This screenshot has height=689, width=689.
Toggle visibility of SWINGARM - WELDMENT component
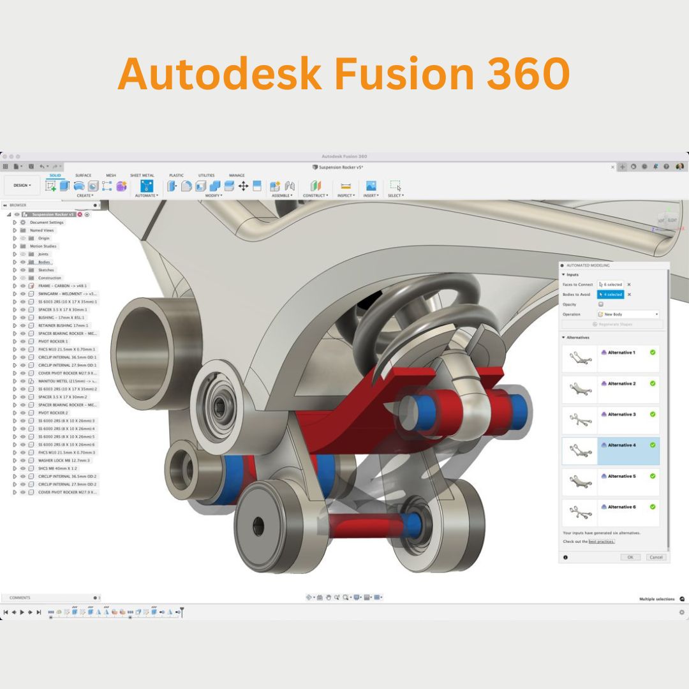point(23,294)
